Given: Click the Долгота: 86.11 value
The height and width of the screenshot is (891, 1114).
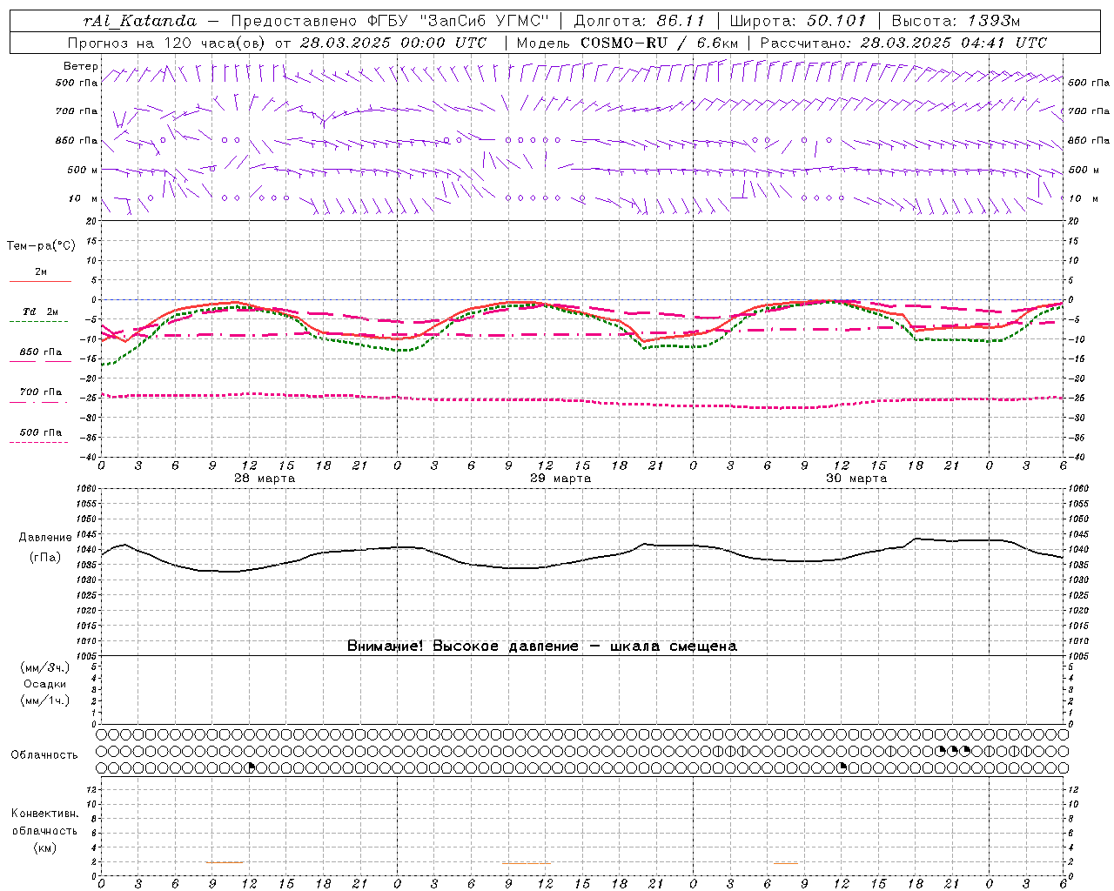Looking at the screenshot, I should [640, 21].
